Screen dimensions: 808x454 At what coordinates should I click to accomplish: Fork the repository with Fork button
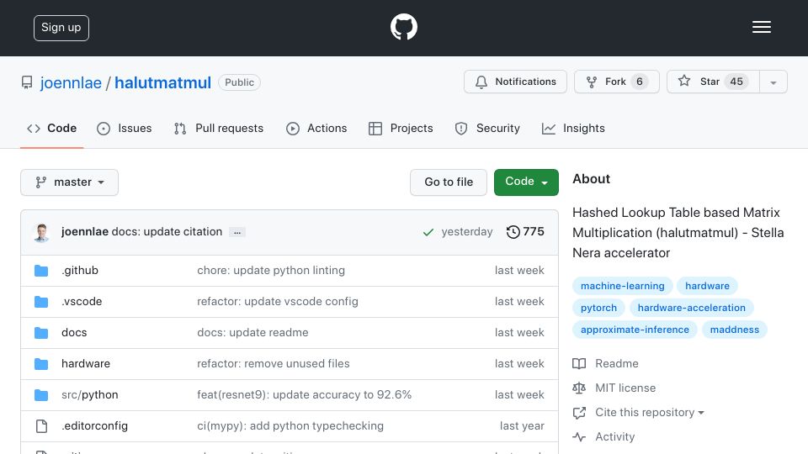(x=617, y=82)
